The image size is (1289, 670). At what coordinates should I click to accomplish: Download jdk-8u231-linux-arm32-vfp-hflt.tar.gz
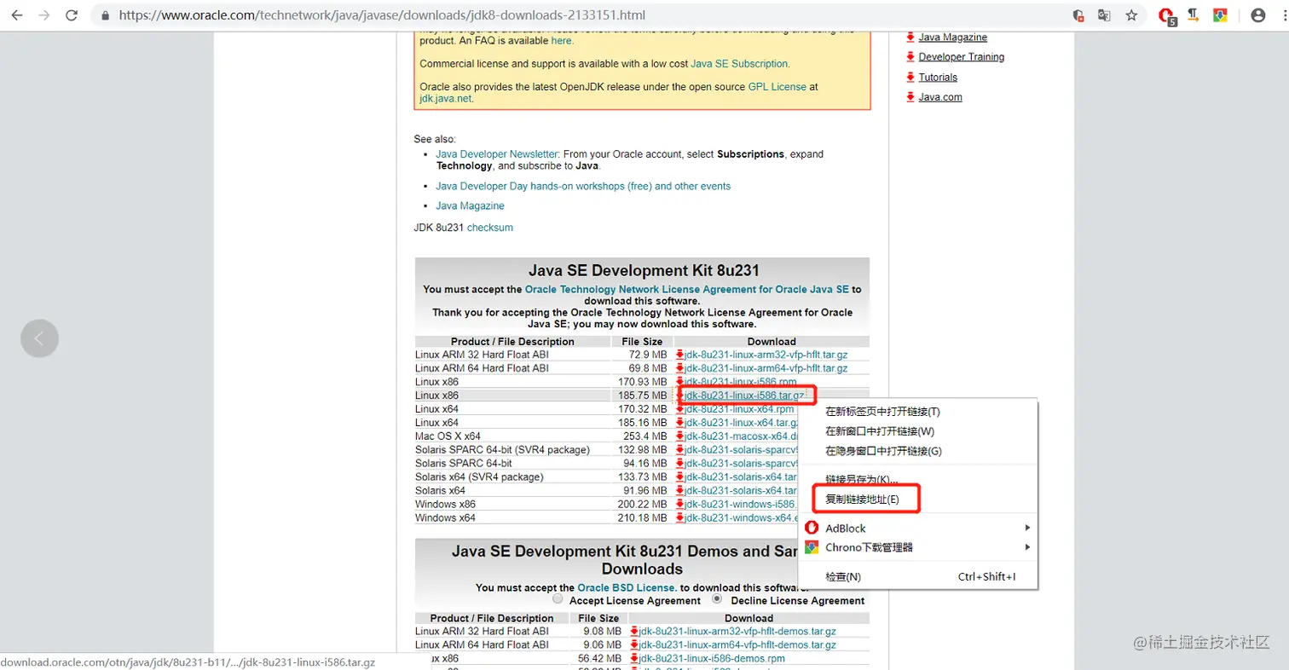766,355
